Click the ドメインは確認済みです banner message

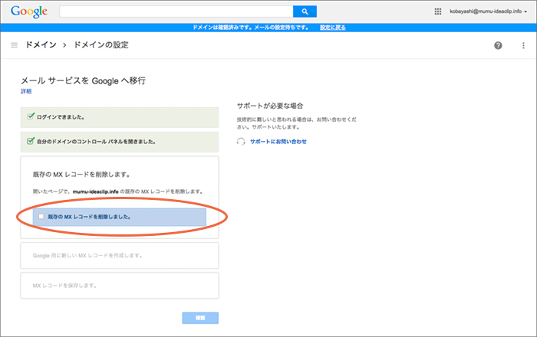pos(250,28)
